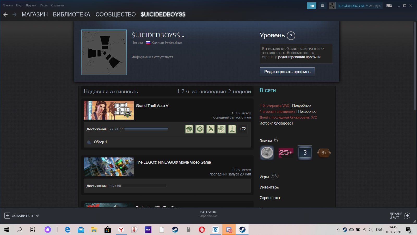The width and height of the screenshot is (417, 235).
Task: Open the Значки badges link
Action: [x=266, y=141]
